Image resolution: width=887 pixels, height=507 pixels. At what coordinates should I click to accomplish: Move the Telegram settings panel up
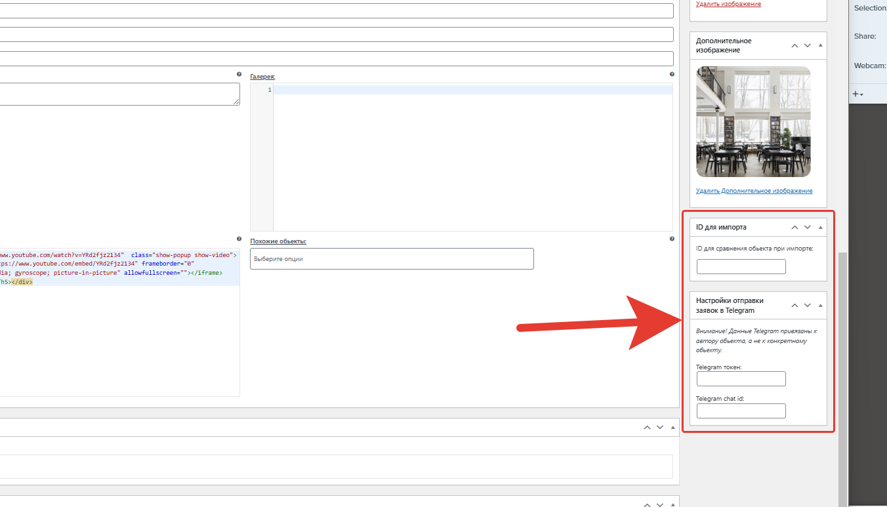point(794,306)
